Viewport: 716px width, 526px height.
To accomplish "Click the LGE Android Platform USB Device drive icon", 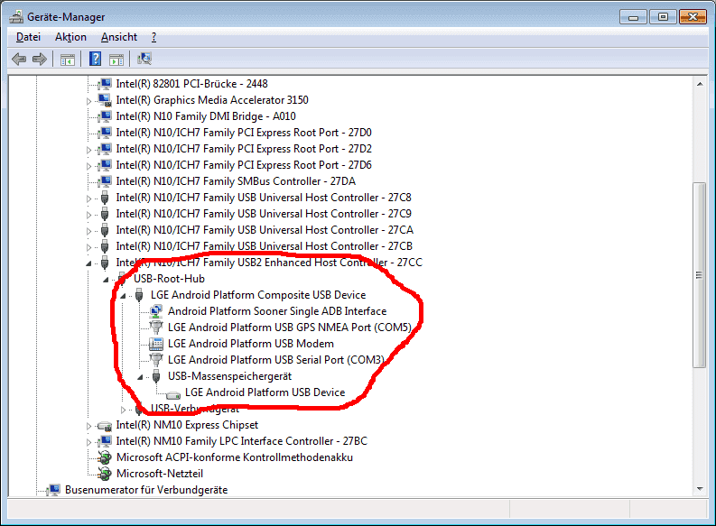I will 173,393.
